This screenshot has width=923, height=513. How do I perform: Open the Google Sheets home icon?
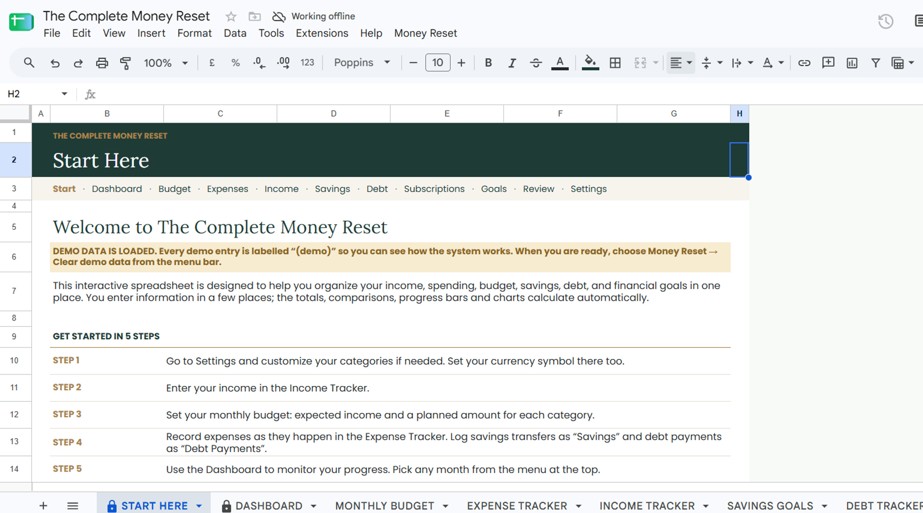point(21,22)
